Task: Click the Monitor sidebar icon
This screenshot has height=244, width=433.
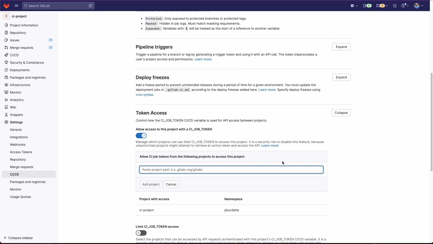Action: click(x=6, y=92)
